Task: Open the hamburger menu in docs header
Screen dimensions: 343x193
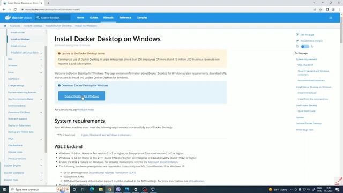Action: (x=331, y=18)
